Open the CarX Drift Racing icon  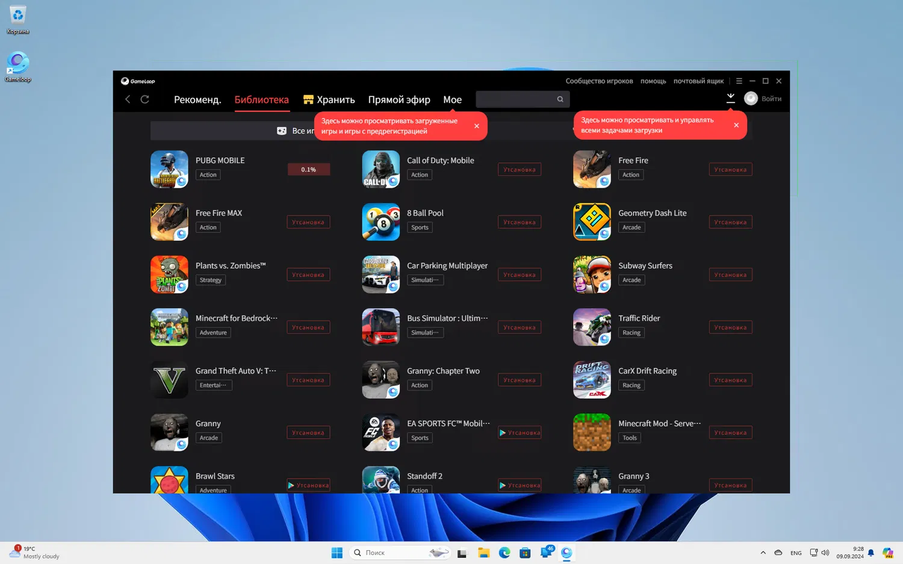pyautogui.click(x=592, y=380)
